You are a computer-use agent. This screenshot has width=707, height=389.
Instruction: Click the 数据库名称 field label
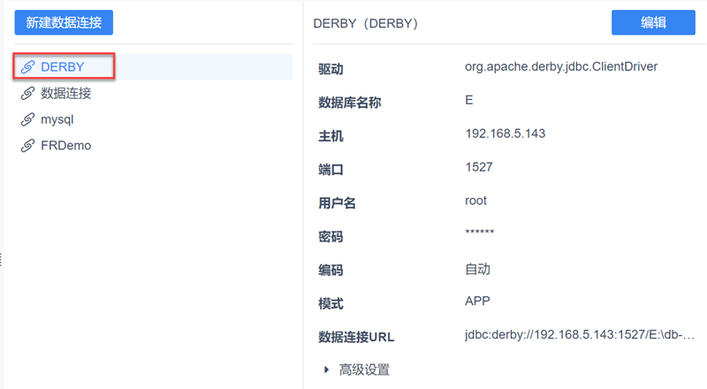point(349,103)
